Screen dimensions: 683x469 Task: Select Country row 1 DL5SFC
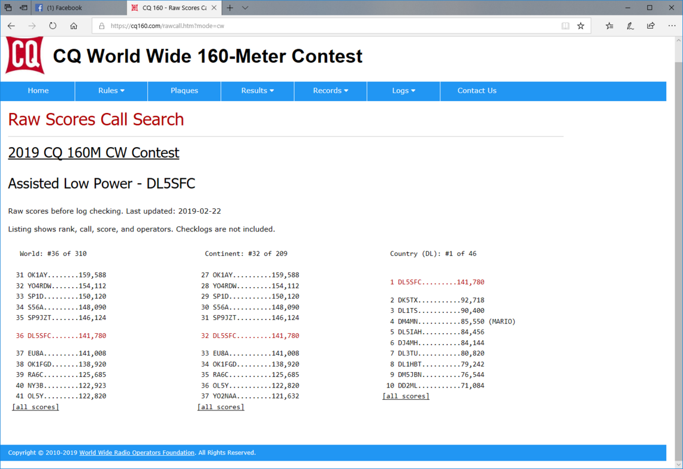click(x=437, y=282)
